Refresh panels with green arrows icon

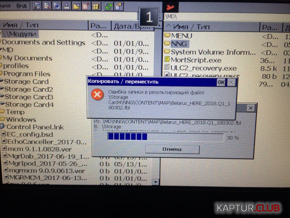(x=109, y=5)
